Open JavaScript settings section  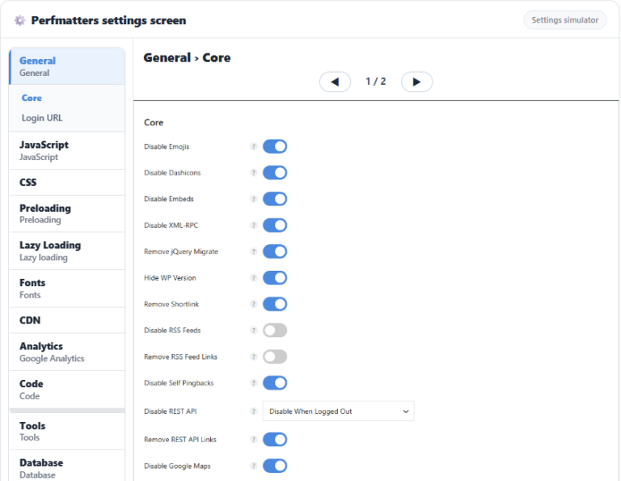[67, 151]
